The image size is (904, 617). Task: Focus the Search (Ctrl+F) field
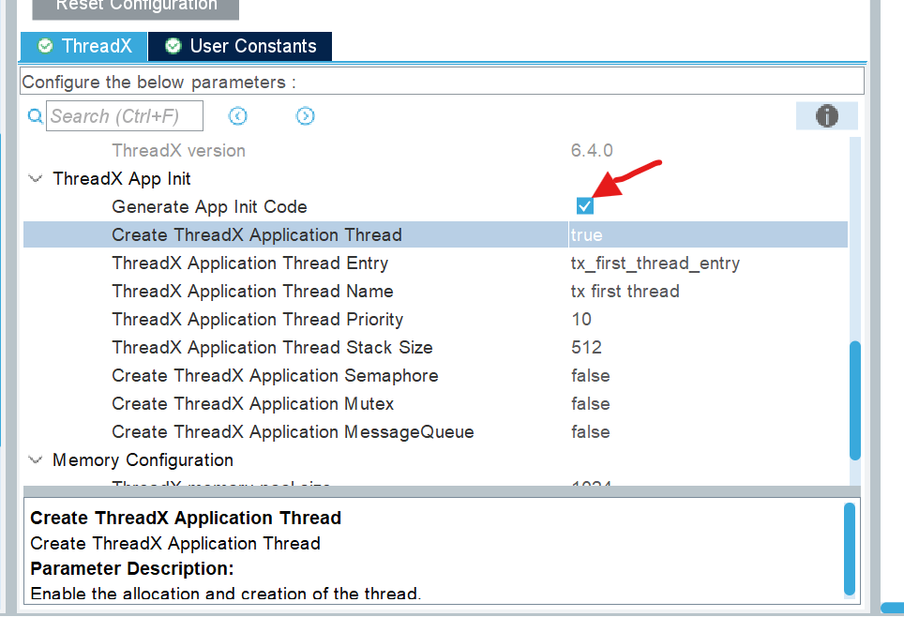[x=125, y=116]
